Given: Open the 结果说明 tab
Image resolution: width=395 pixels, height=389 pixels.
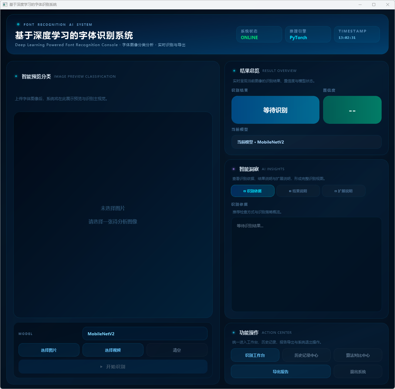Looking at the screenshot, I should (298, 191).
